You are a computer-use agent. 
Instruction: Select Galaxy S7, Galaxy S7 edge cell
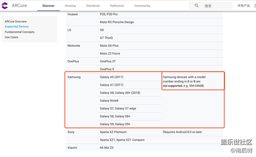118,108
